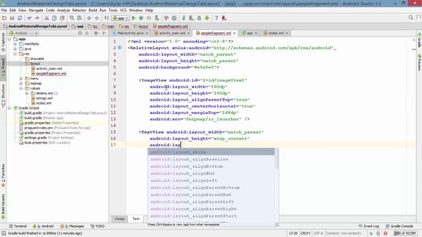Click the Collapse All icon in Project panel

pyautogui.click(x=87, y=33)
